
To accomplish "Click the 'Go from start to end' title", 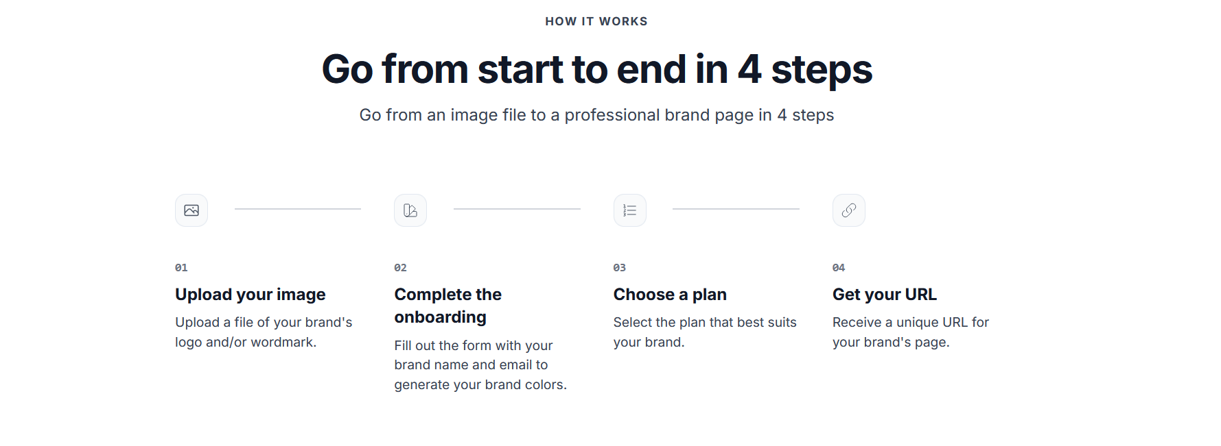I will (x=597, y=69).
